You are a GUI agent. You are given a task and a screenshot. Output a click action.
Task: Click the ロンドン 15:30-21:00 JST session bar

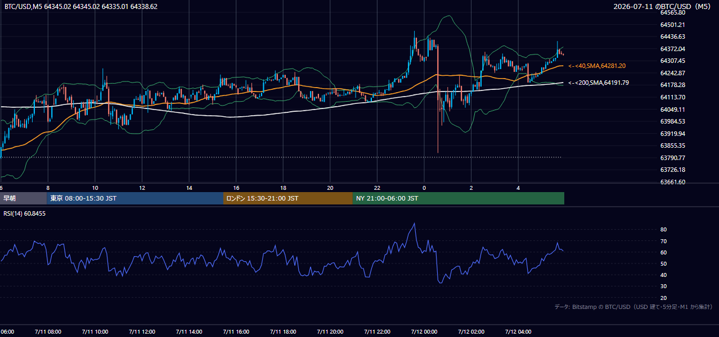pos(288,198)
